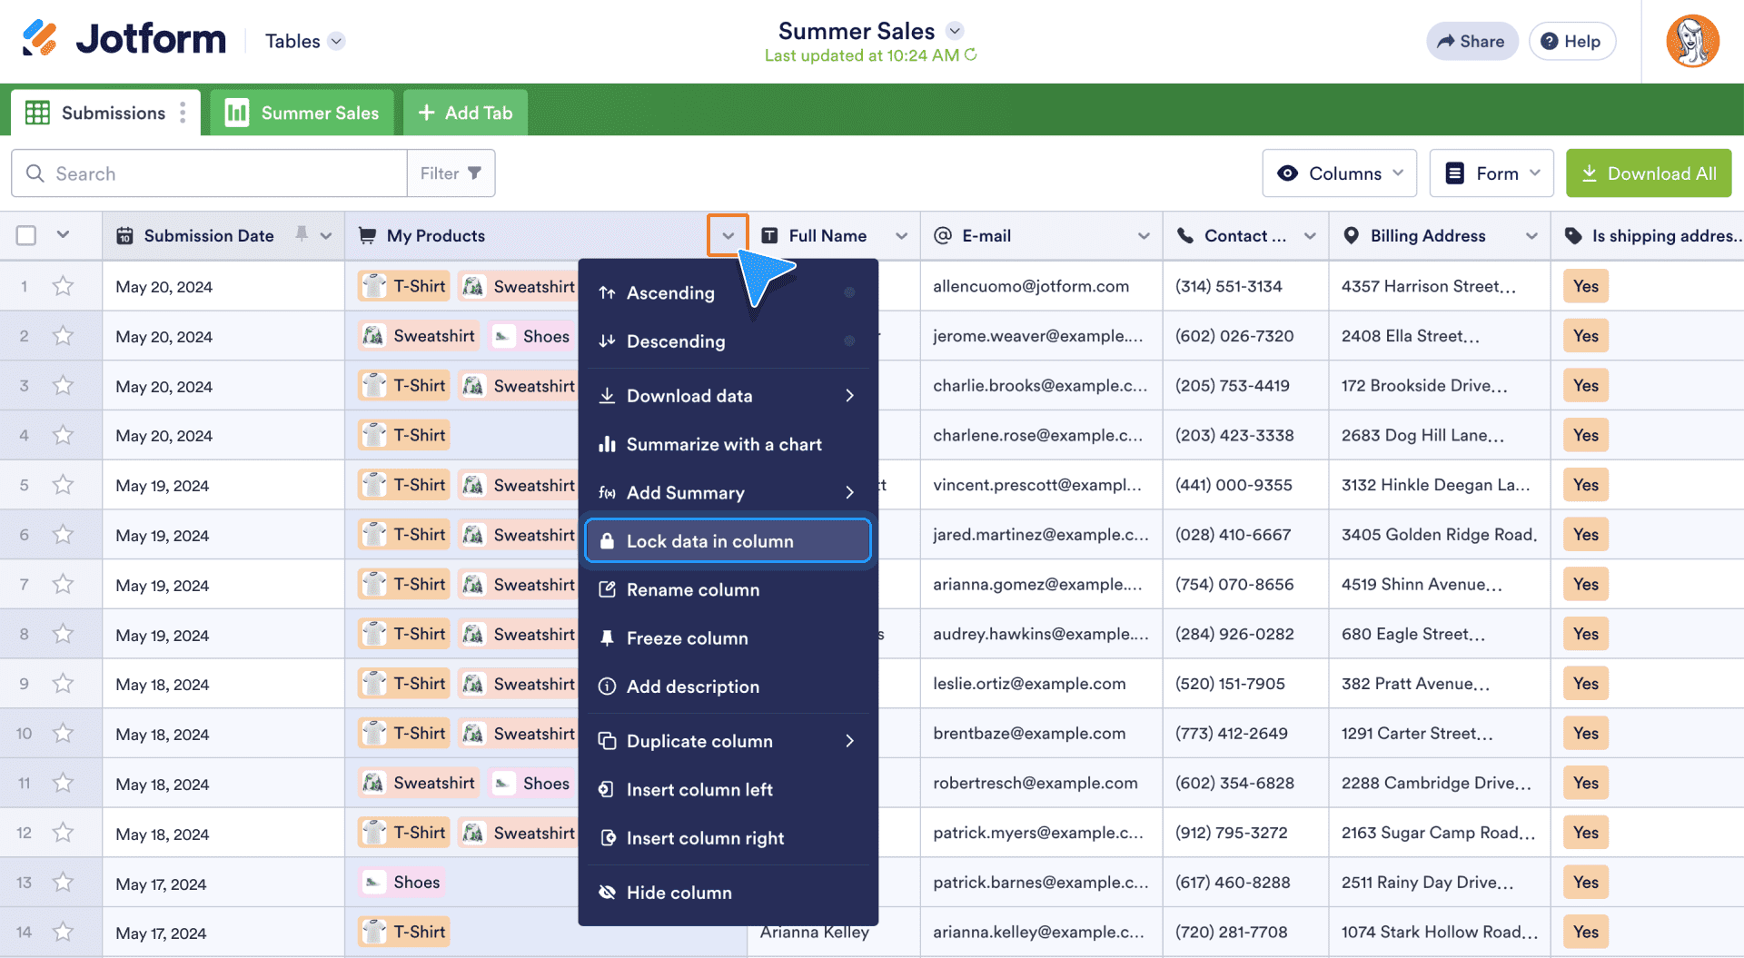Click phone number (314) 551-3134
This screenshot has width=1744, height=958.
point(1229,286)
